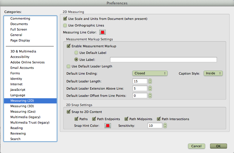The image size is (234, 153).
Task: Click the Default Leader Extension Above Line stepper
Action: [150, 88]
